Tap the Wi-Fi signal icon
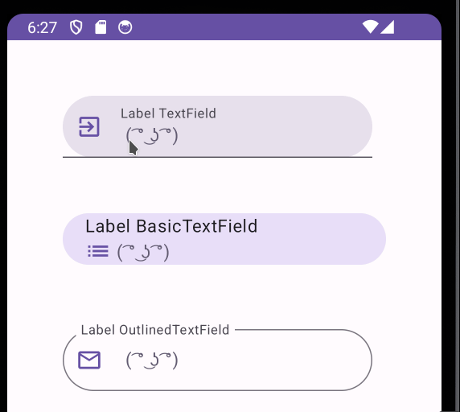Screen dimensions: 460x412 (370, 27)
